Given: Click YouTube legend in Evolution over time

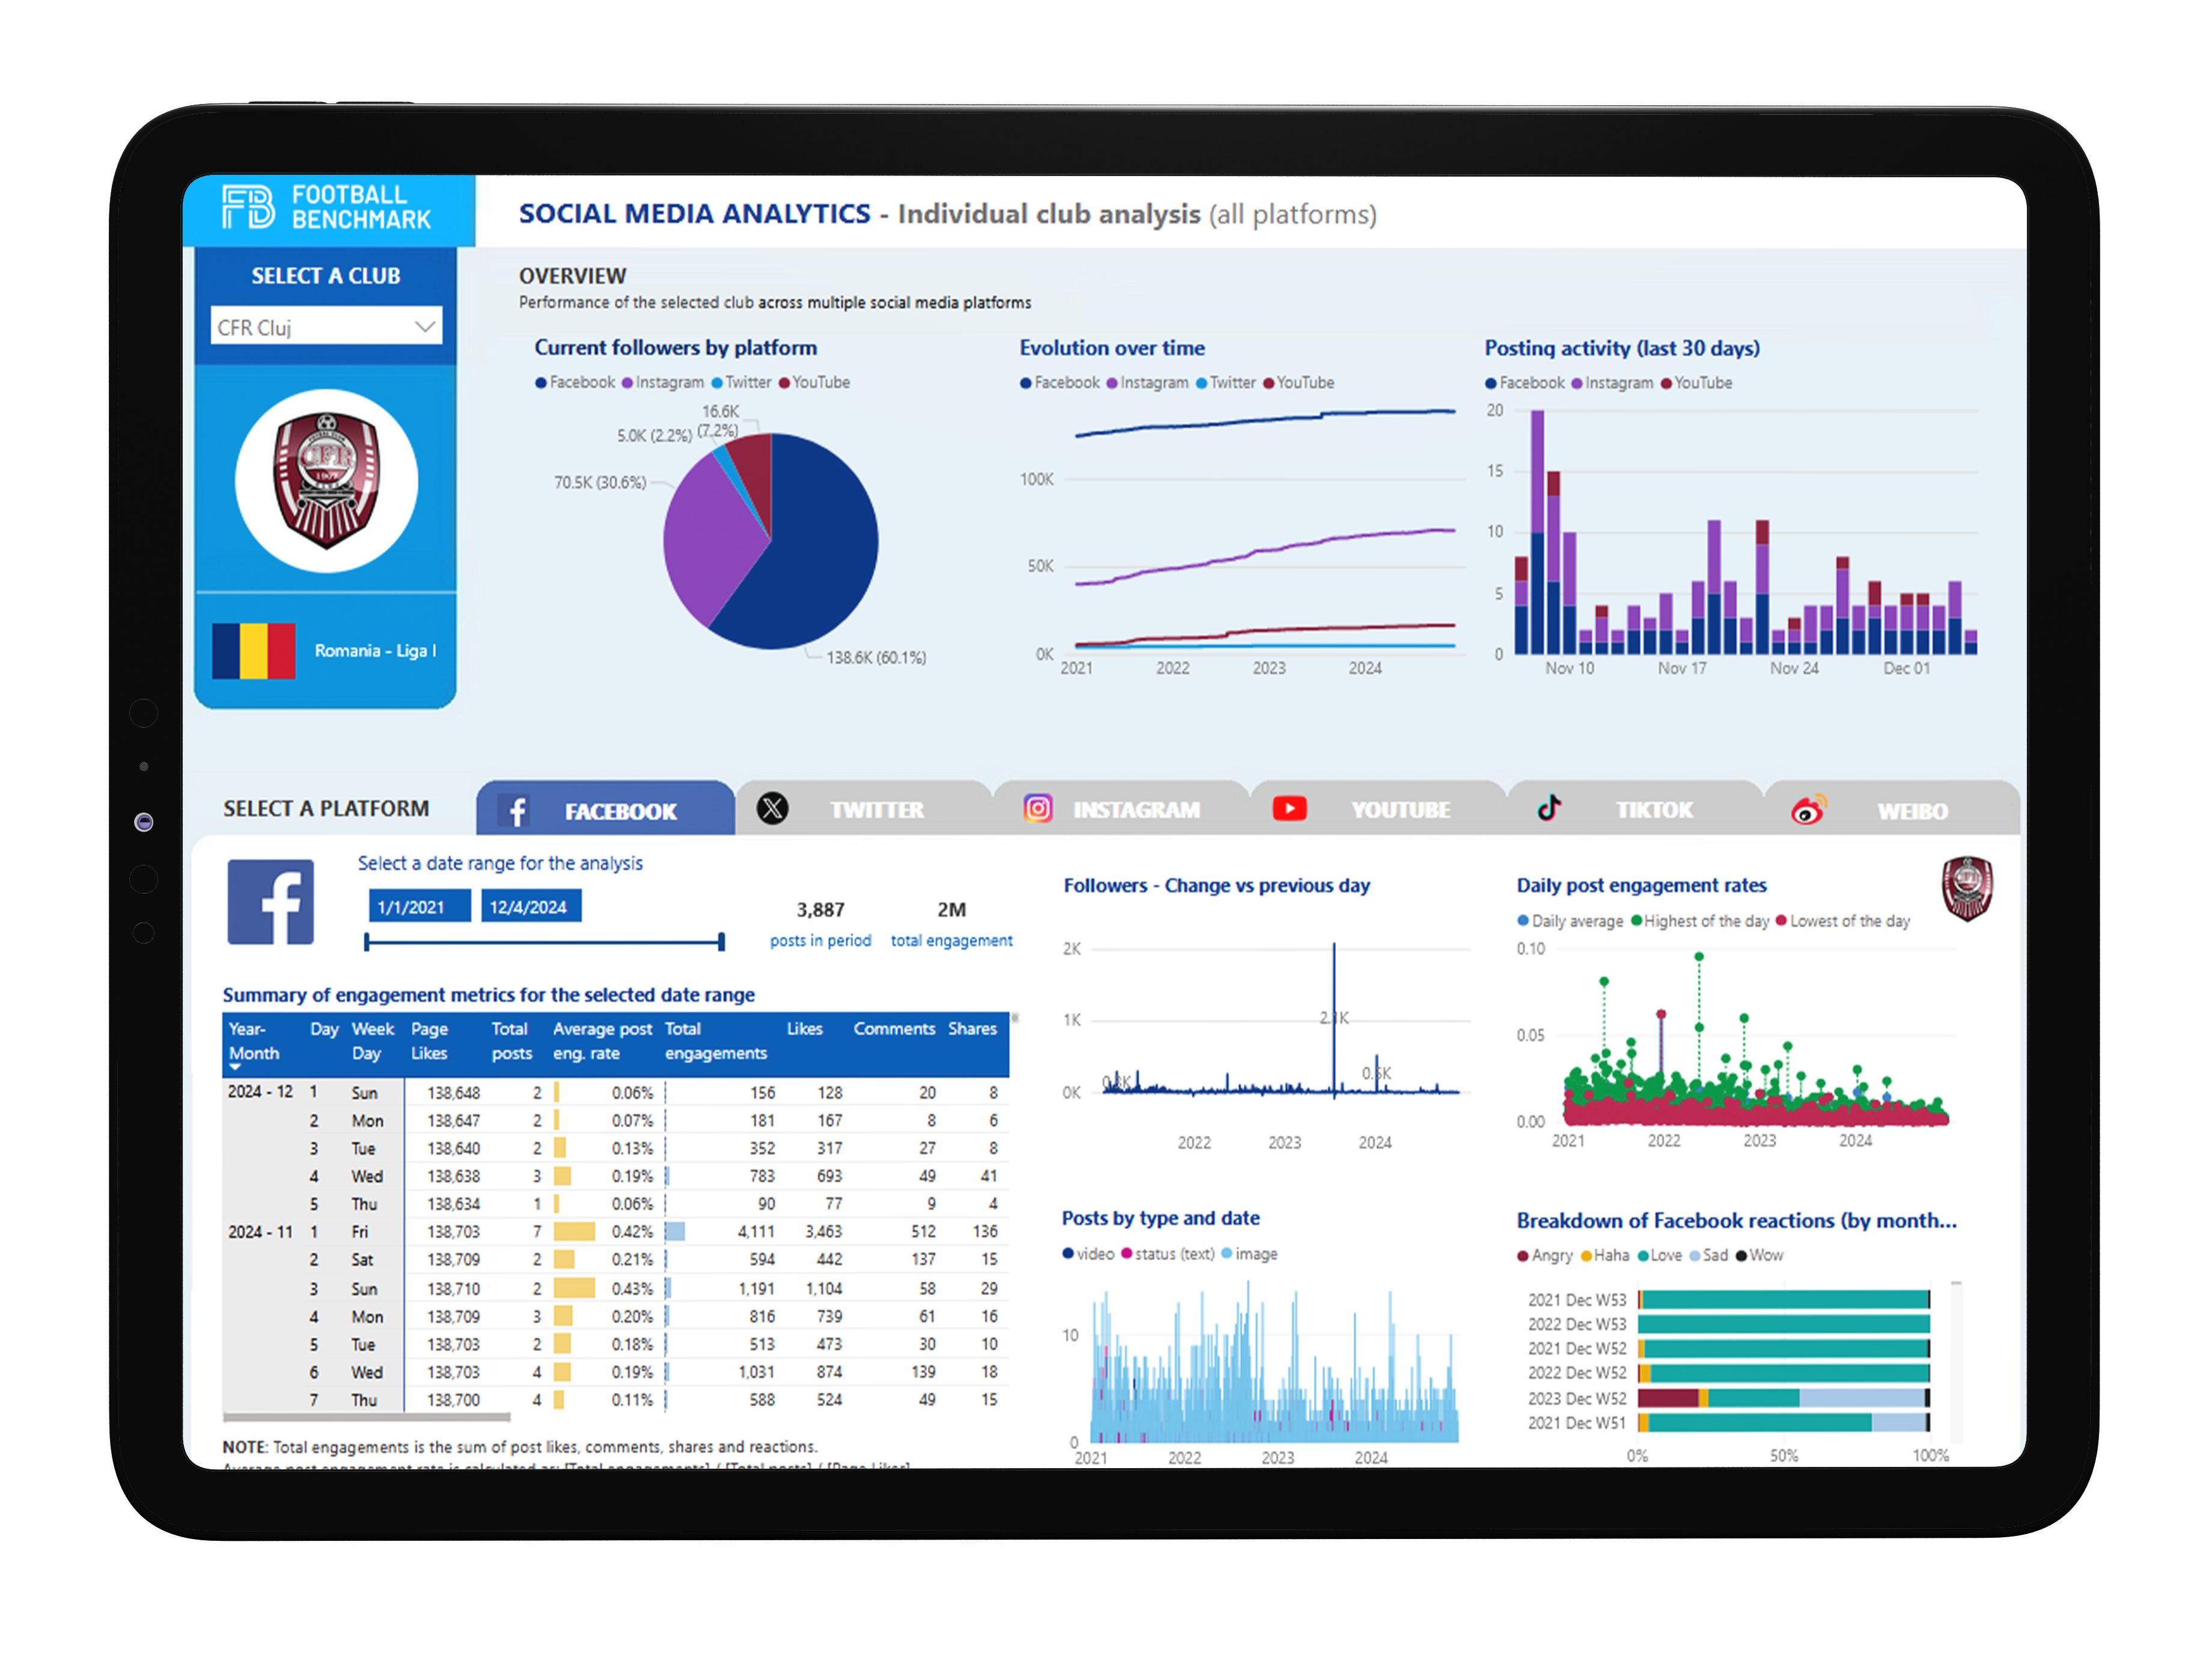Looking at the screenshot, I should click(1298, 382).
